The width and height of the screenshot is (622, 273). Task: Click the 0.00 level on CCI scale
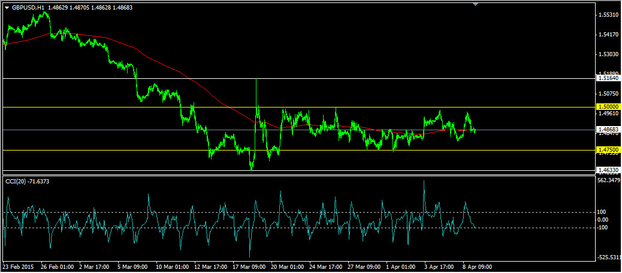[x=603, y=220]
